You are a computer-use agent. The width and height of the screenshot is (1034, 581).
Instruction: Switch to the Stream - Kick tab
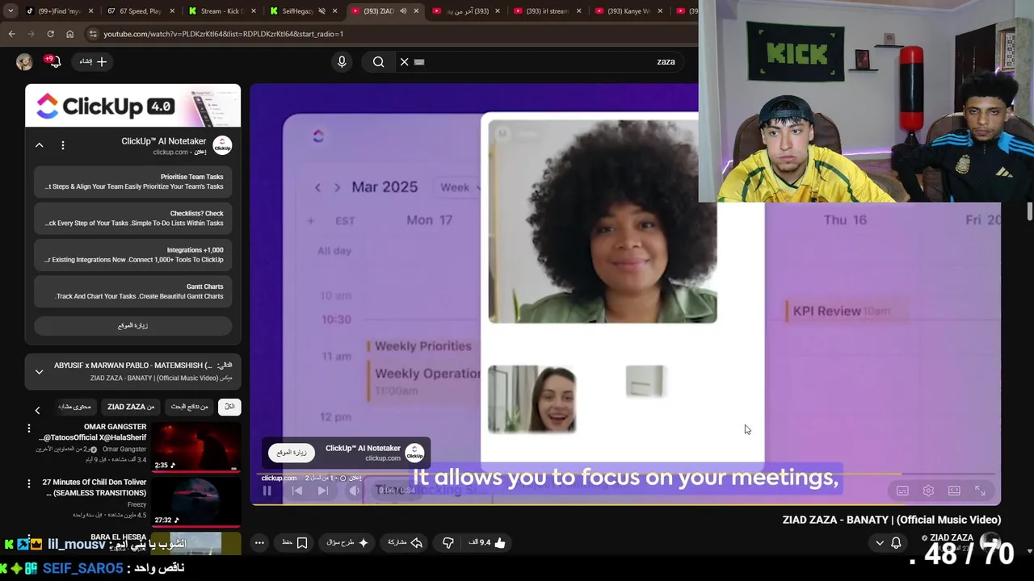tap(221, 11)
